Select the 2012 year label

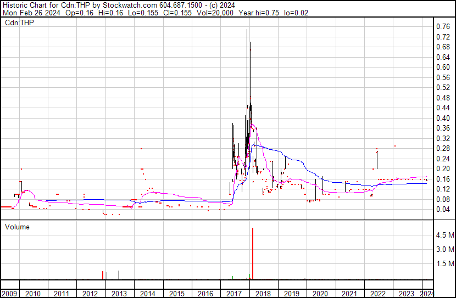coord(90,294)
